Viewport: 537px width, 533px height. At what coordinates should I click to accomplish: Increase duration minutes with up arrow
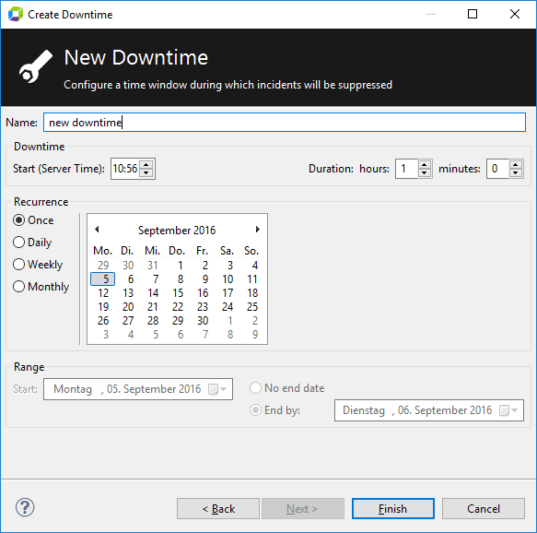coord(516,164)
